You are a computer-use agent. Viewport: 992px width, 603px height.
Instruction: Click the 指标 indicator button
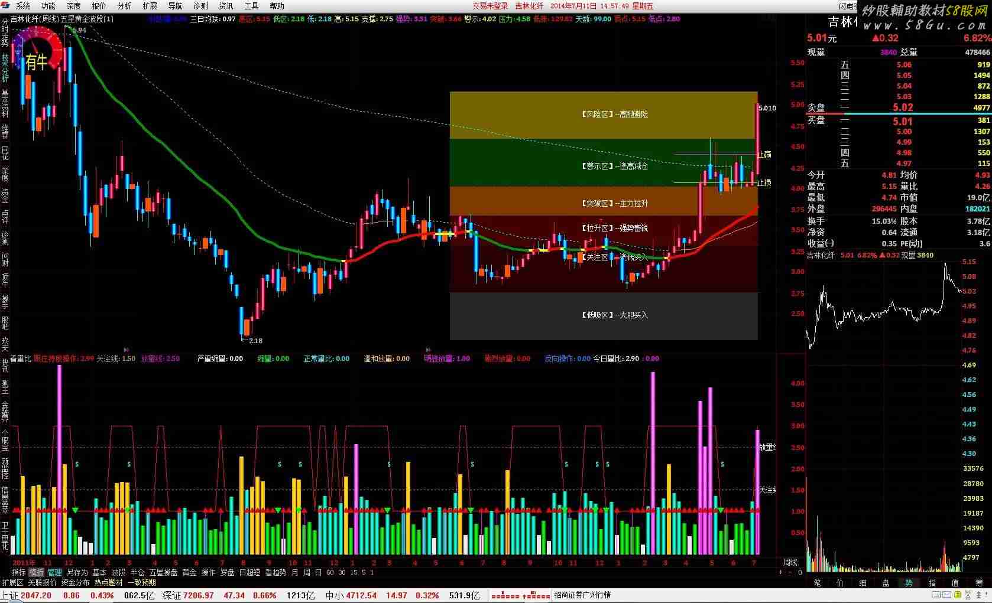click(x=19, y=572)
